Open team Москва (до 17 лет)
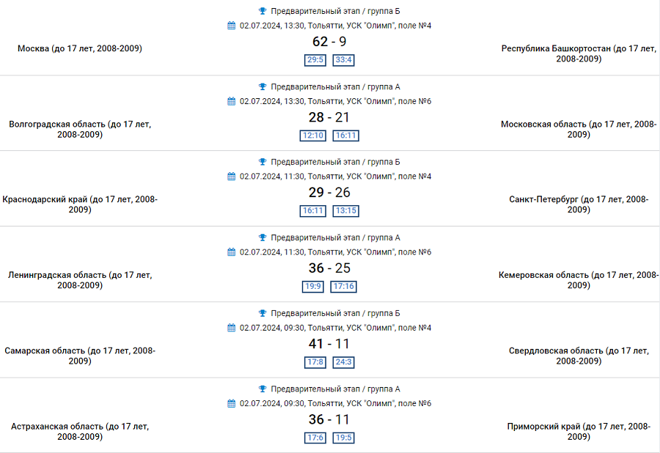The image size is (660, 453). pyautogui.click(x=80, y=48)
